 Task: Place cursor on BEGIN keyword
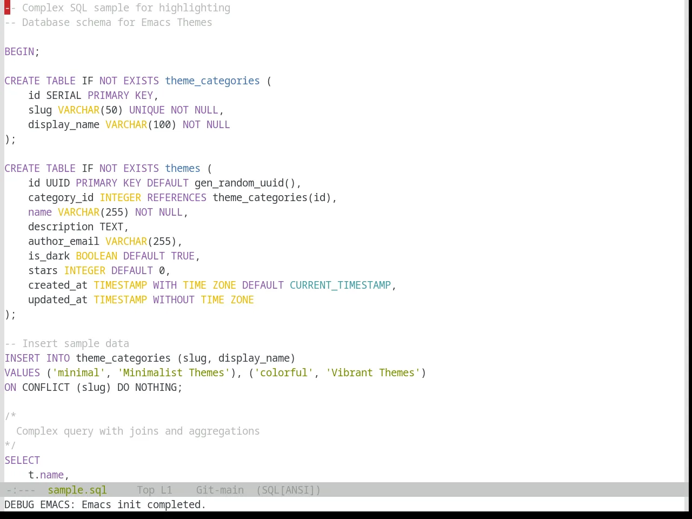[x=19, y=51]
